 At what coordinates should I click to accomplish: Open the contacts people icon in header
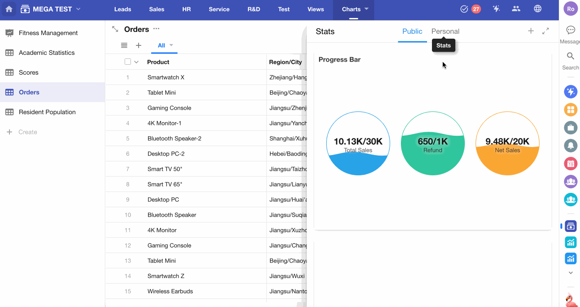click(x=516, y=9)
